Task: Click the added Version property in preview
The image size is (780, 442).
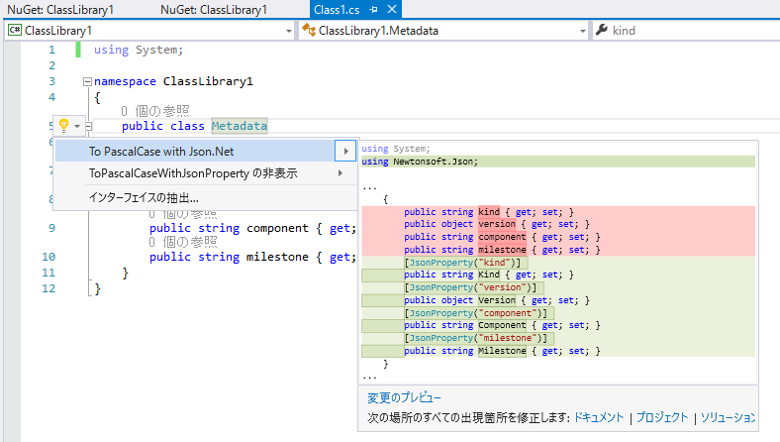Action: coord(497,300)
